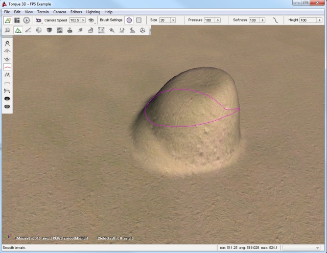Toggle the visibility eye options
Screen dimensions: 327x253
[x=91, y=20]
